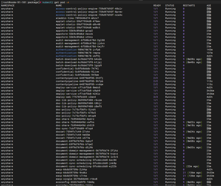Viewport: 221px width, 186px height.
Task: Click pod name 'confidential-5c8fb8dddb-9t9wm'
Action: tap(77, 75)
